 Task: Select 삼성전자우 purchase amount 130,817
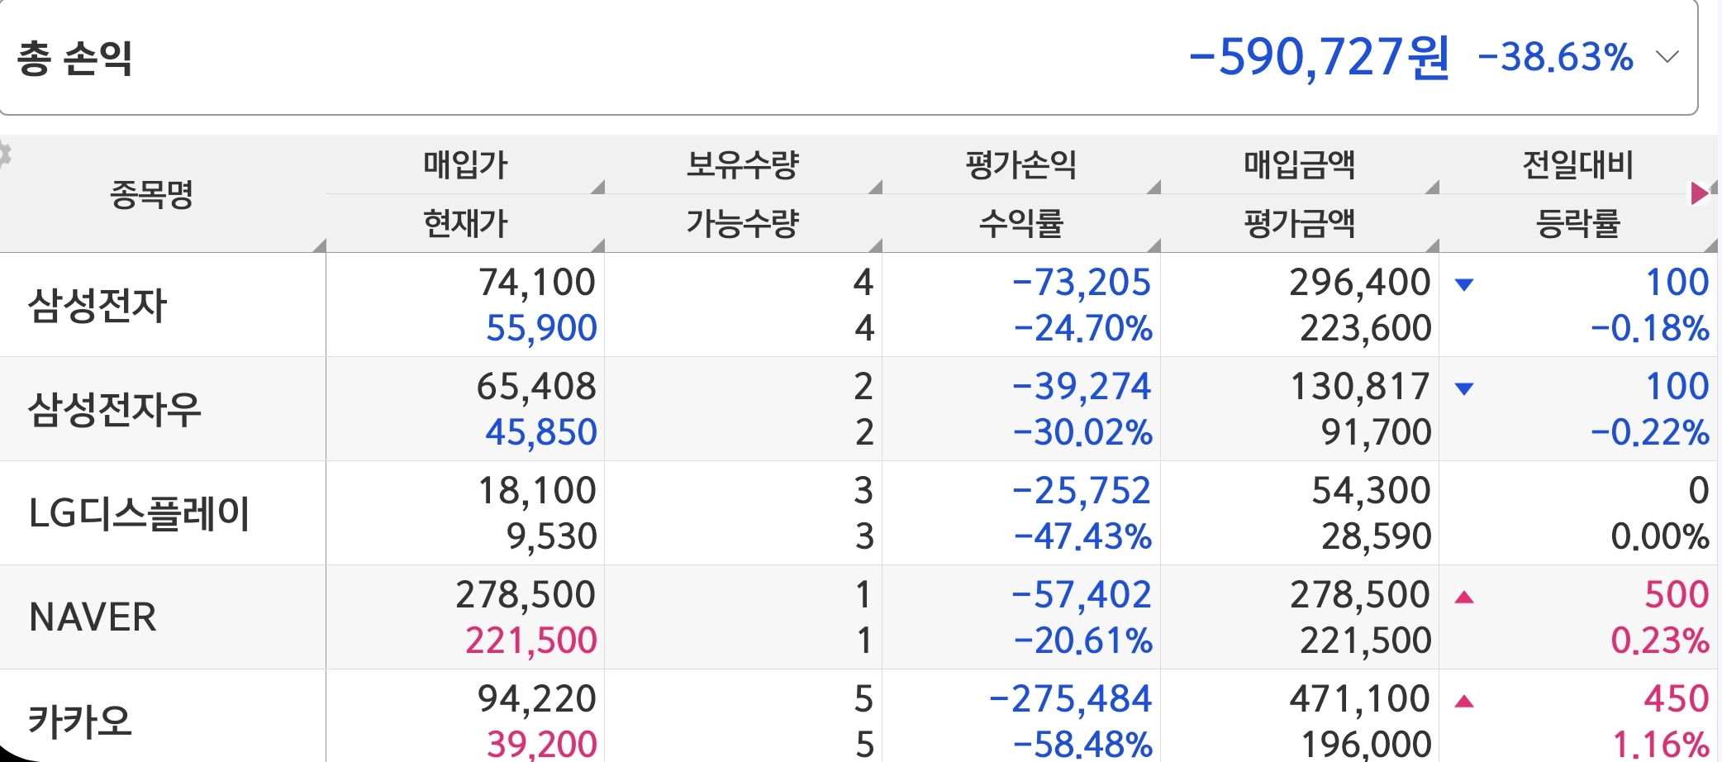pyautogui.click(x=1360, y=387)
